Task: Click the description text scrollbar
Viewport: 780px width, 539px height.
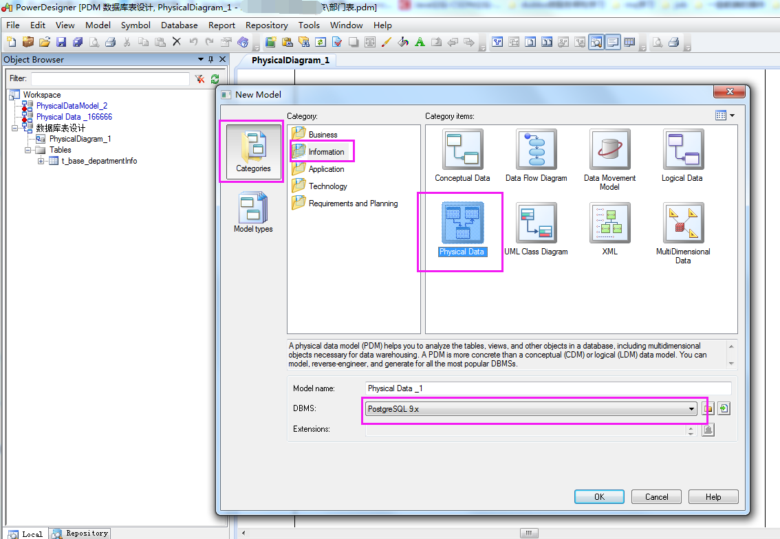Action: point(731,355)
